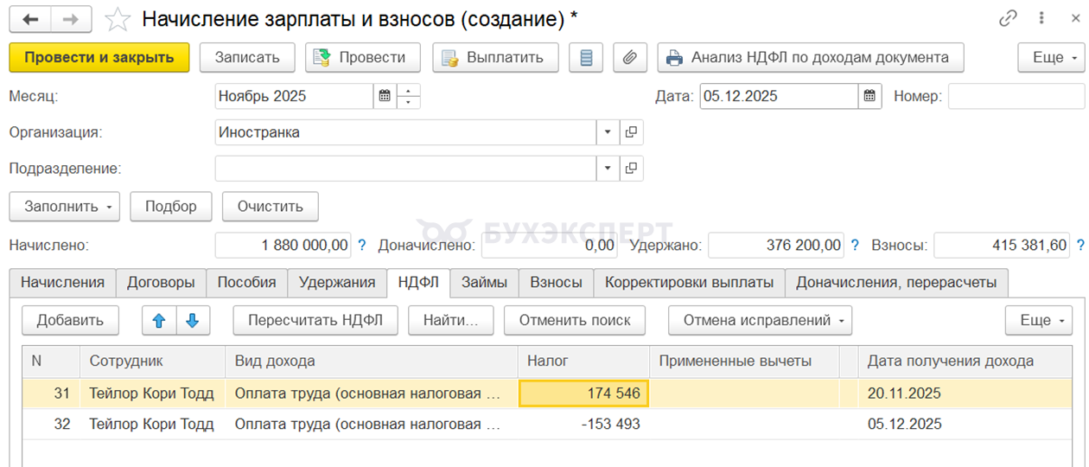Move row down with the blue arrow

tap(193, 320)
